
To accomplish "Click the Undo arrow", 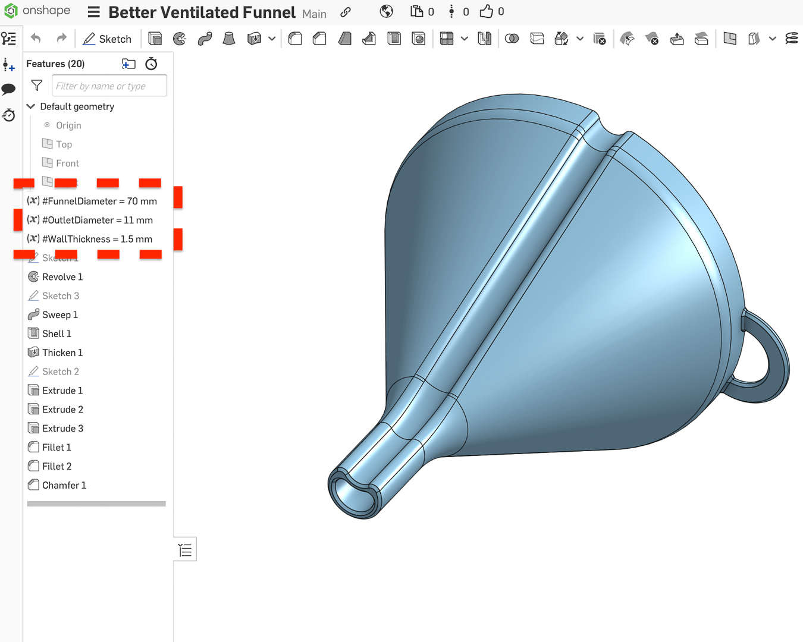I will [x=36, y=39].
